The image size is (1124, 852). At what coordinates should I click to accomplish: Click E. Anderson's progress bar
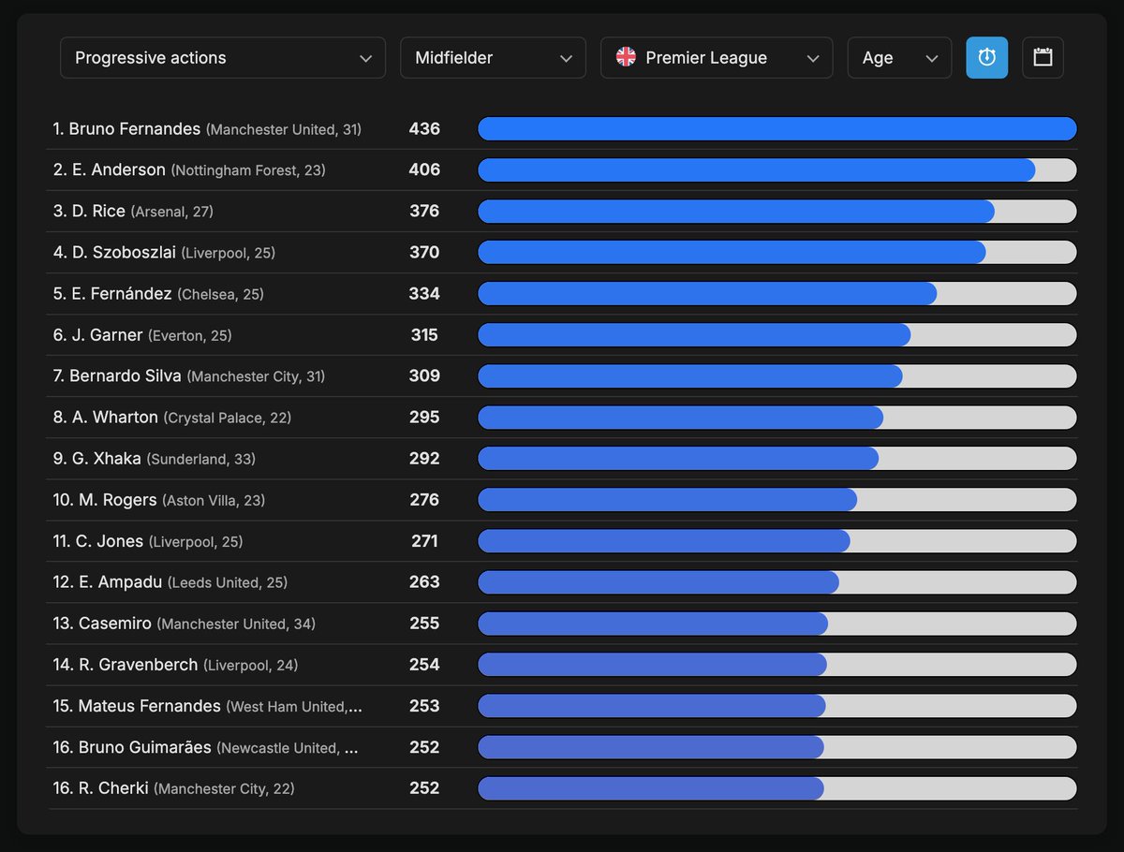click(x=777, y=170)
